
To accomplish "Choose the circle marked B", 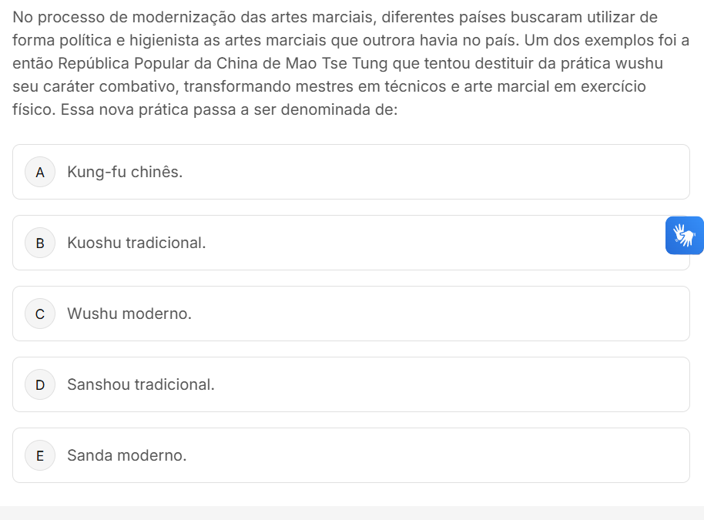I will 40,243.
